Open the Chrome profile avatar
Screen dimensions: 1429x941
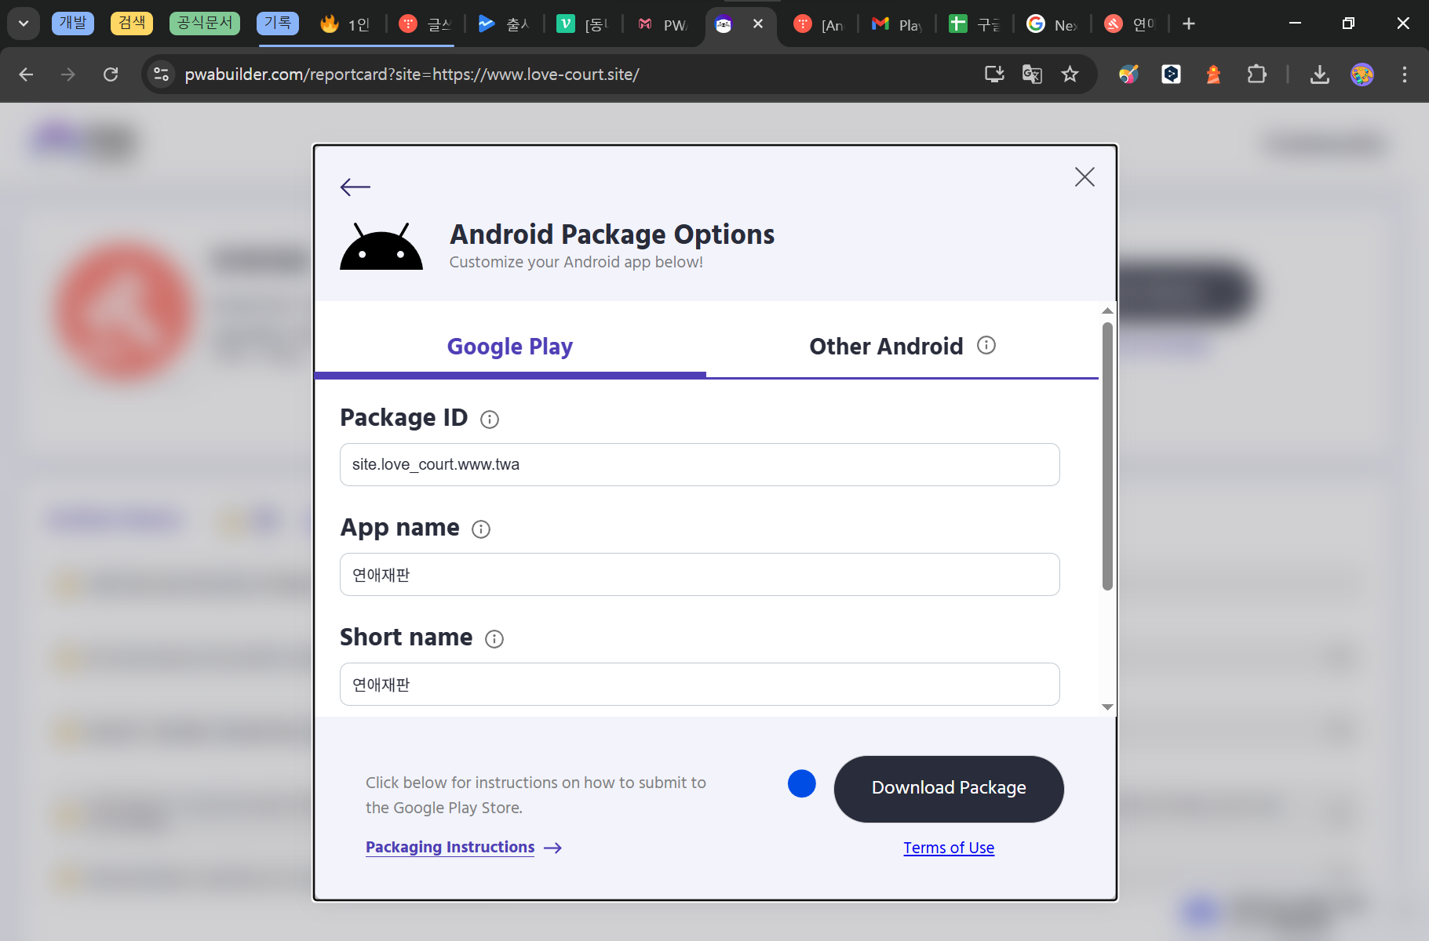pyautogui.click(x=1362, y=74)
